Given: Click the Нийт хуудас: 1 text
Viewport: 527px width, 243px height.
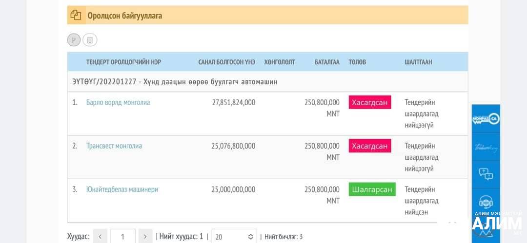Looking at the screenshot, I should (181, 237).
